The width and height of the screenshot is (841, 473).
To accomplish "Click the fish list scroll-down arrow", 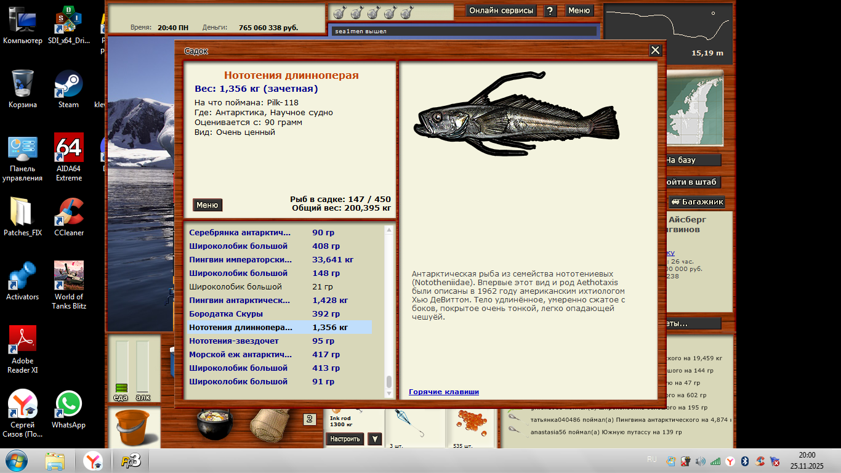I will (389, 393).
